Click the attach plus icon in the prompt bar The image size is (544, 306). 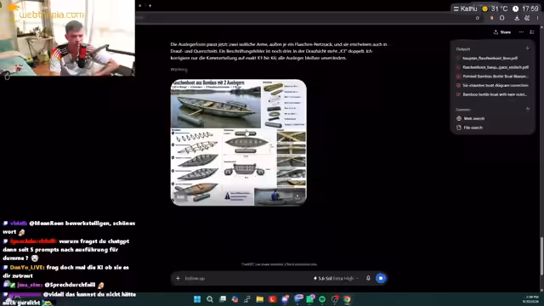tap(178, 278)
